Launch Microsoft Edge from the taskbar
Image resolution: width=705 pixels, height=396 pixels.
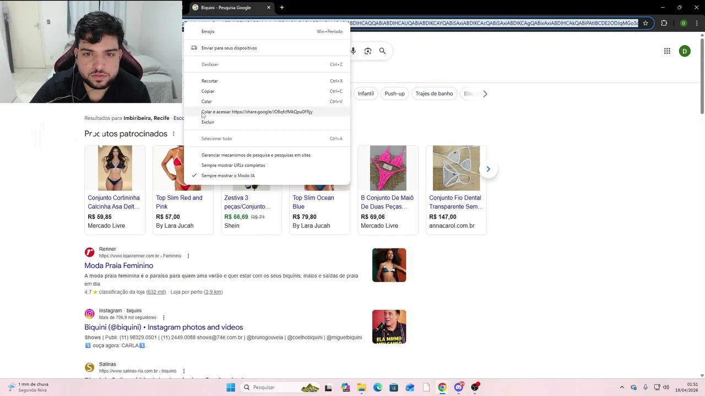coord(377,387)
